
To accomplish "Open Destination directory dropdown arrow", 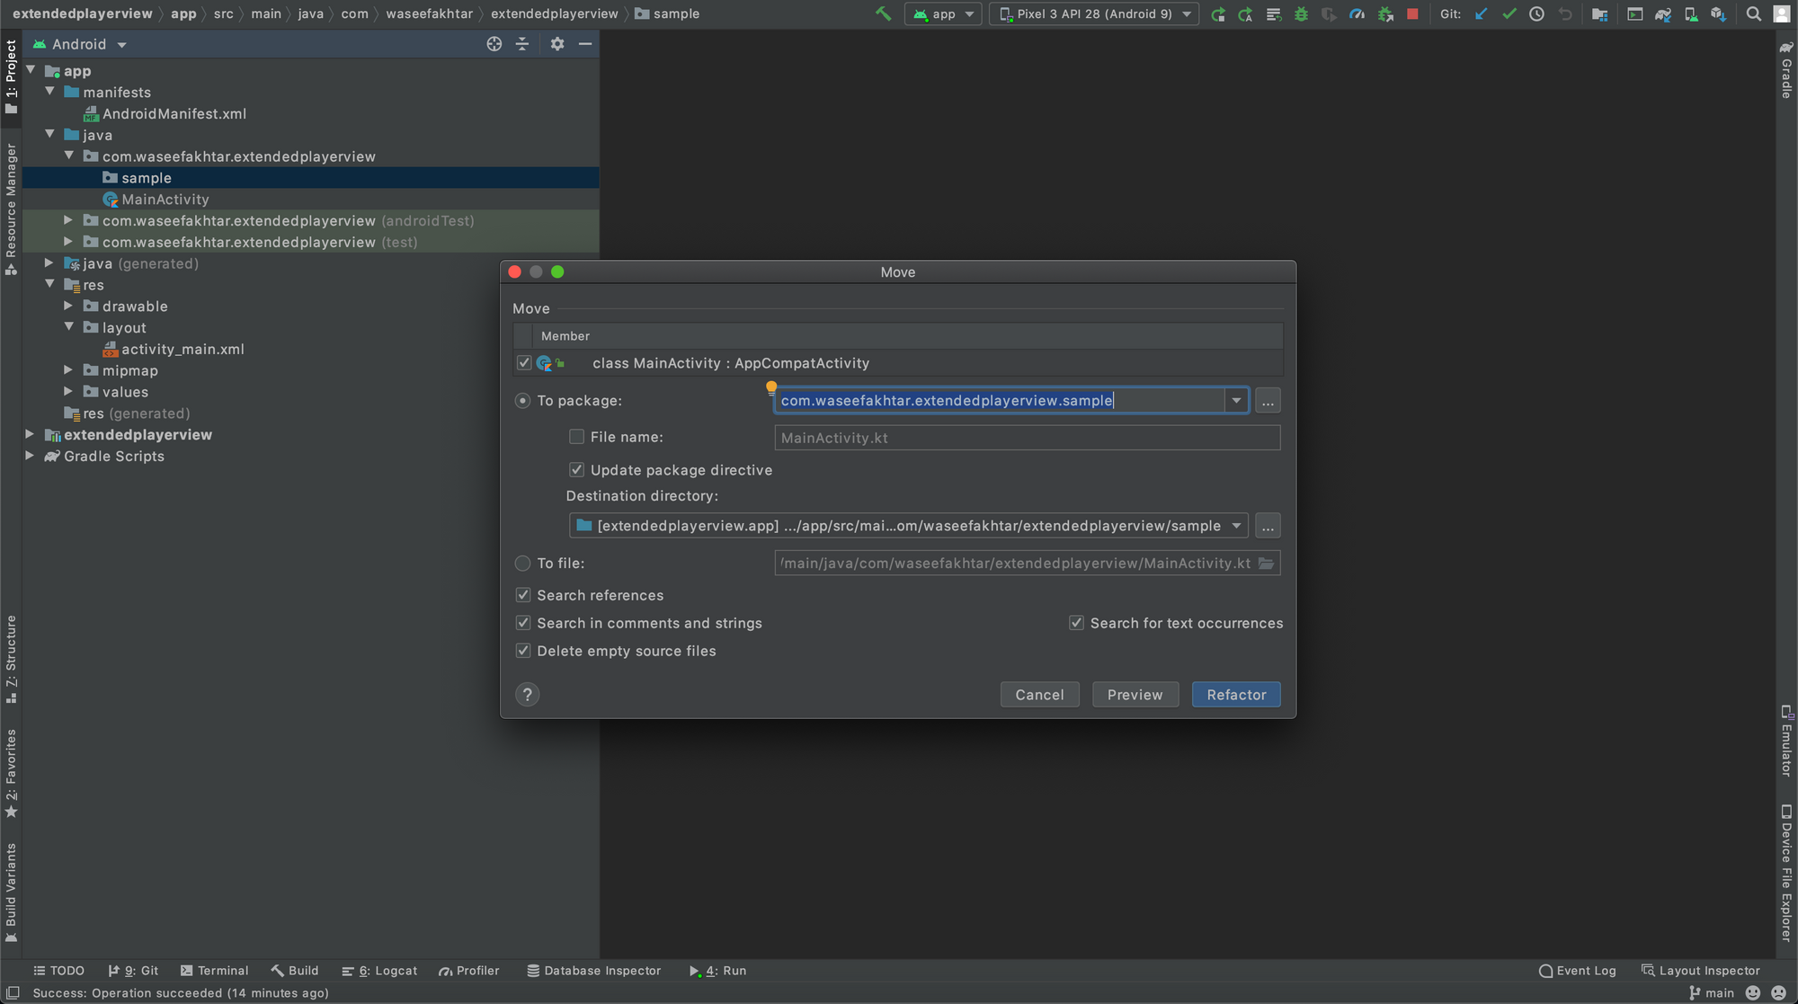I will click(x=1236, y=526).
